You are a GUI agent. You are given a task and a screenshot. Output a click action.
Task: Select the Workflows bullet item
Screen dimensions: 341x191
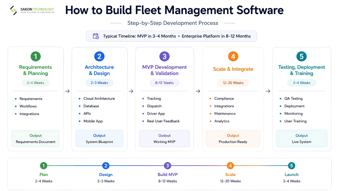(x=26, y=106)
